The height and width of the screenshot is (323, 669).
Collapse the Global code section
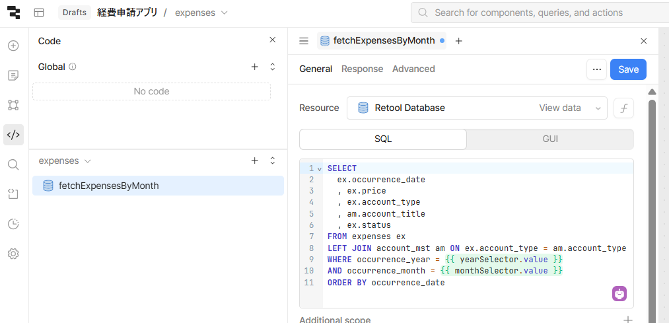[272, 67]
